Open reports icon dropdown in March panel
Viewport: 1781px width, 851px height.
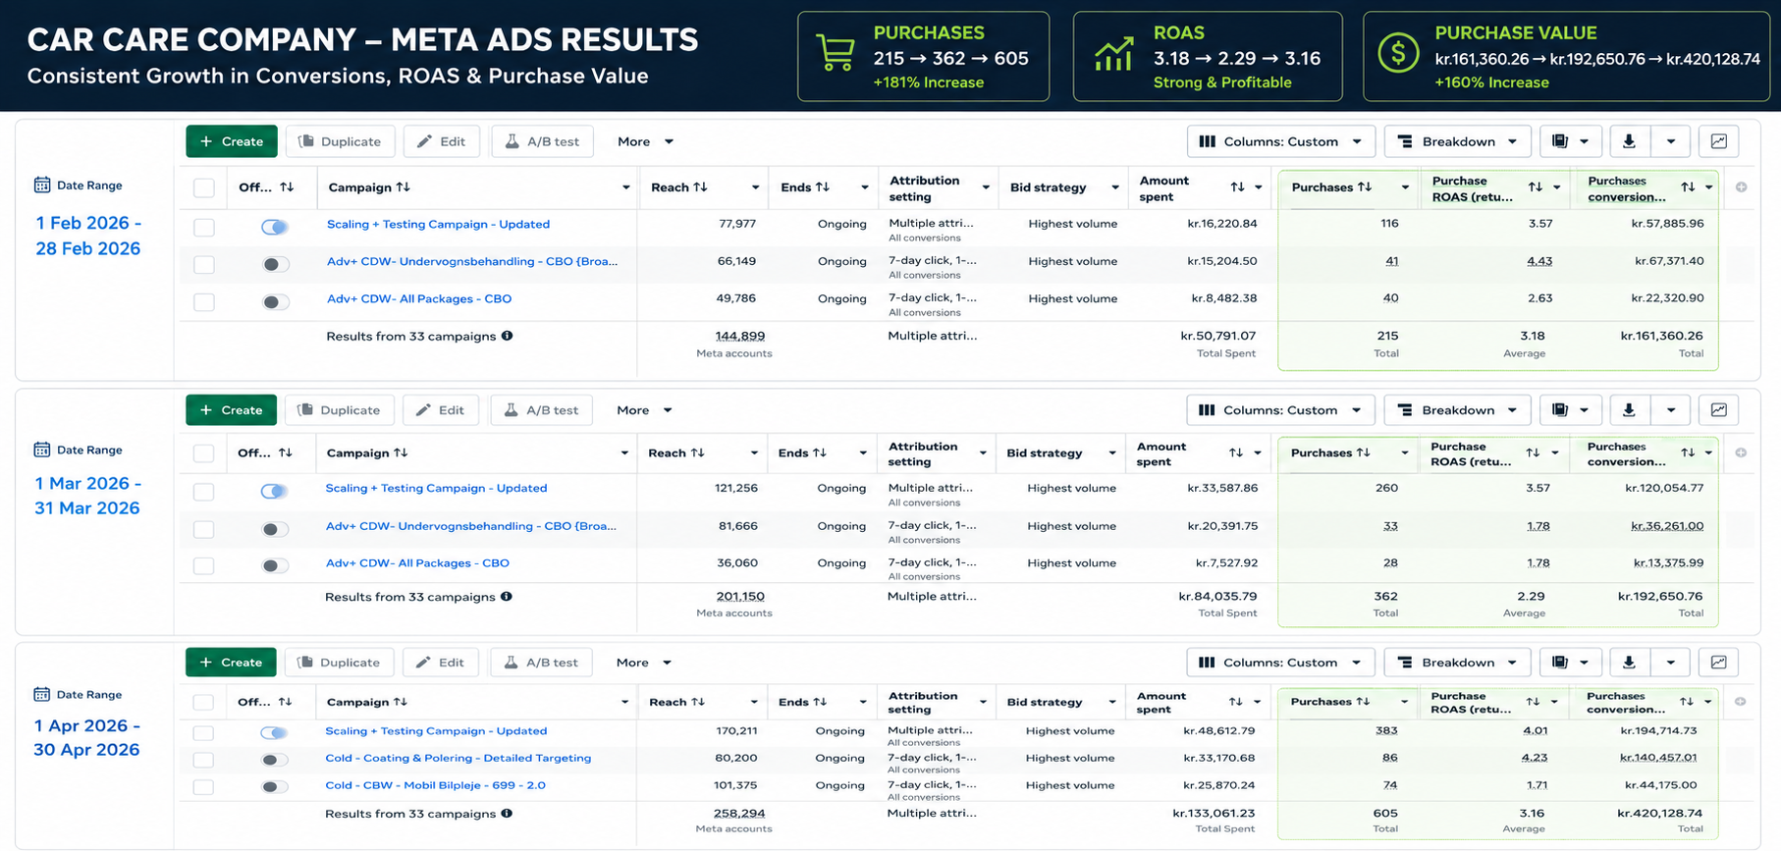coord(1570,410)
